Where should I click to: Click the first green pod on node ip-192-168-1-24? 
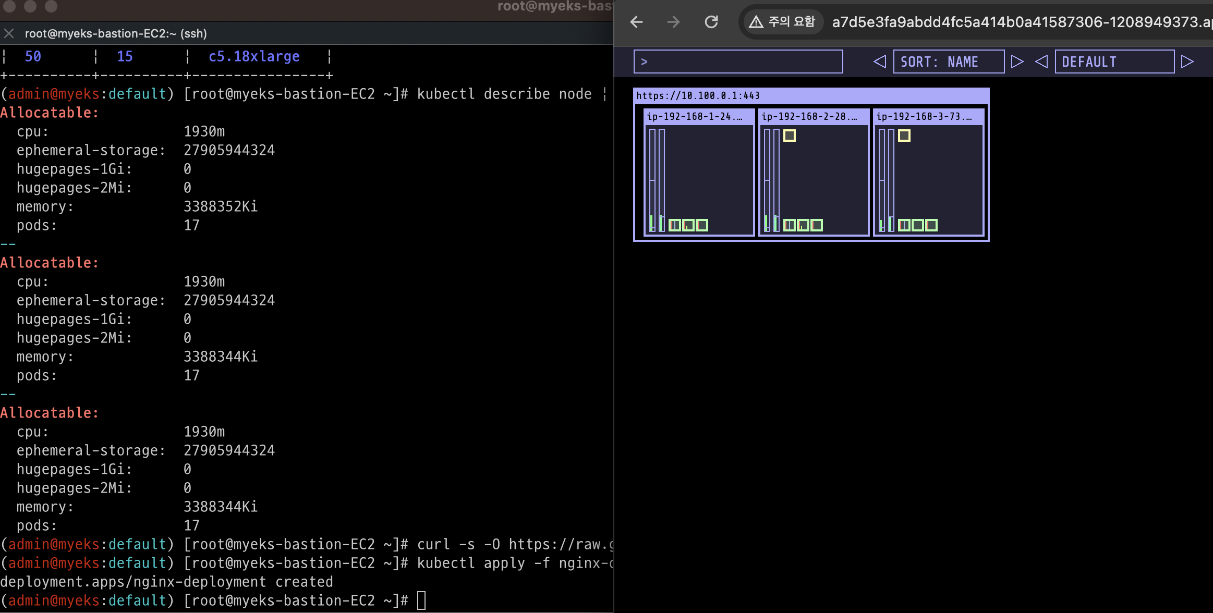click(x=675, y=225)
